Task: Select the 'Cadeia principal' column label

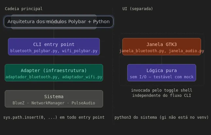Action: point(24,9)
